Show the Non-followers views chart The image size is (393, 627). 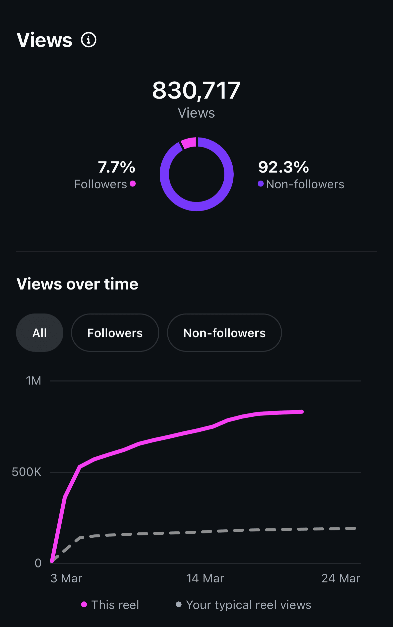(224, 333)
